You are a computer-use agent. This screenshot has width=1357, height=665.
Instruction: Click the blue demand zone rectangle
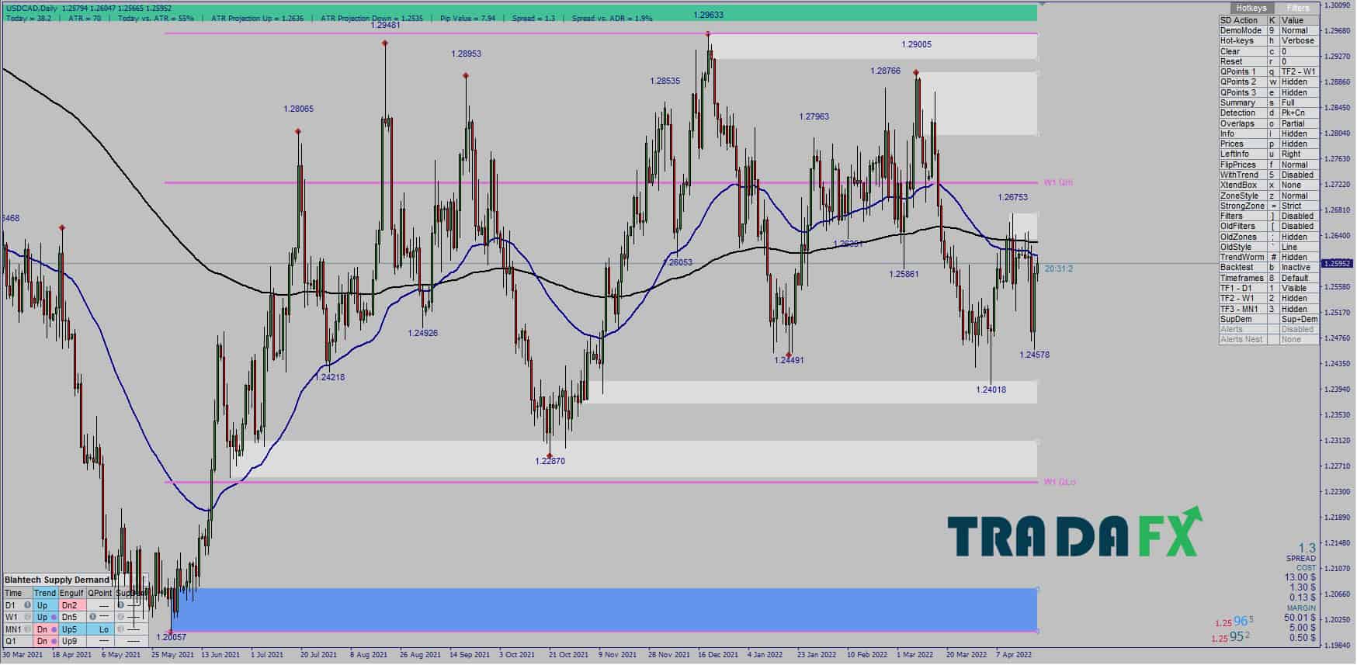(604, 609)
